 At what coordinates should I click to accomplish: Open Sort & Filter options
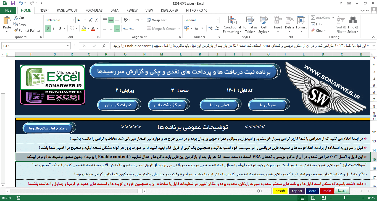(341, 25)
